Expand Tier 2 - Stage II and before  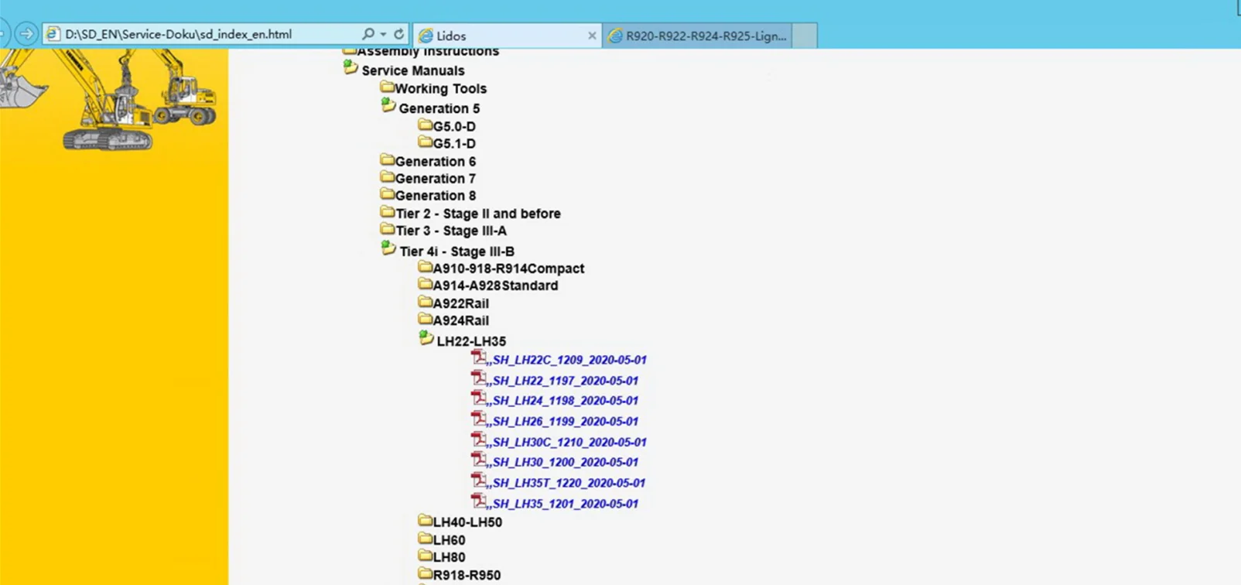point(387,212)
